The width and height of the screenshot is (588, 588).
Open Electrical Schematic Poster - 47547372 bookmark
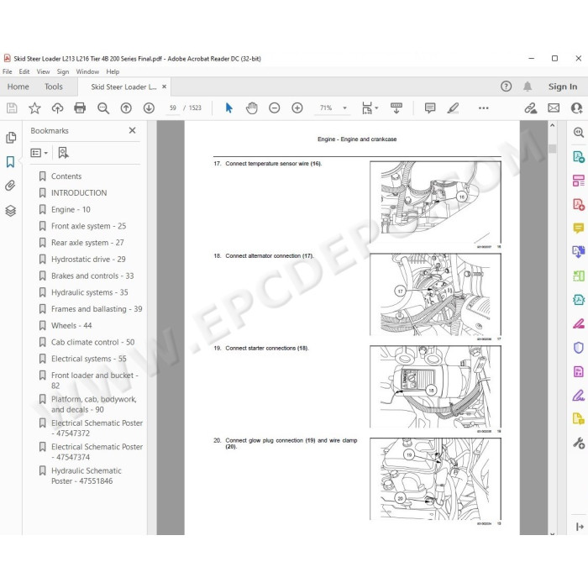click(x=97, y=428)
